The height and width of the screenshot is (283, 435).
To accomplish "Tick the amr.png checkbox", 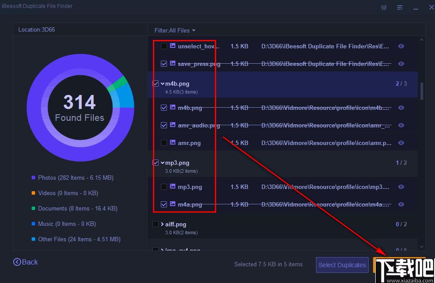I will click(x=164, y=143).
